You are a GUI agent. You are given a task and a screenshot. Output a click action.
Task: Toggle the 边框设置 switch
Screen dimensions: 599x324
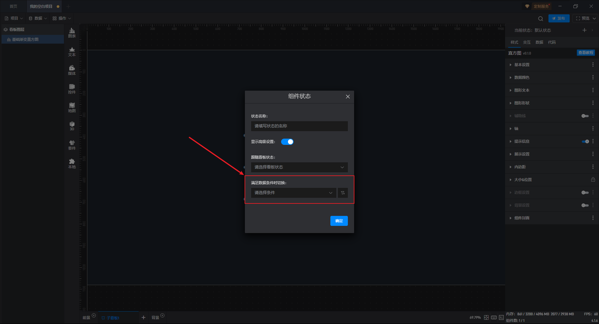click(x=585, y=193)
